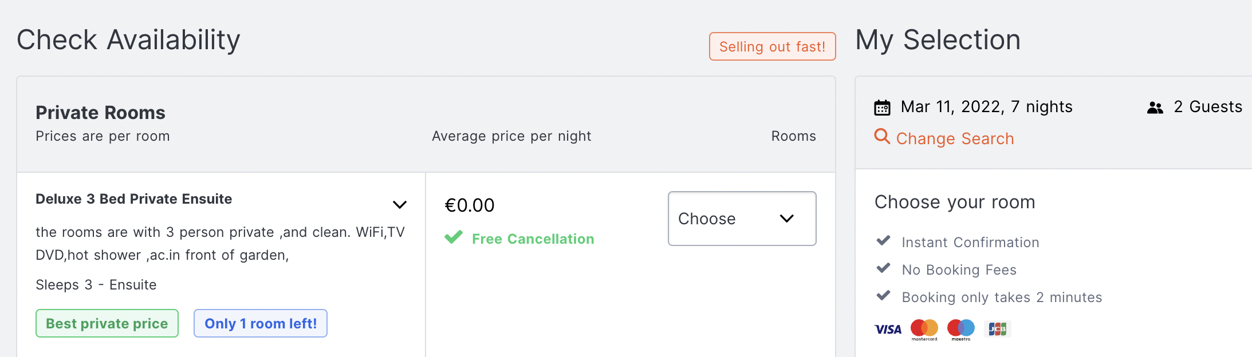This screenshot has width=1252, height=357.
Task: Click checkmark beside Booking only takes 2 minutes
Action: [884, 295]
